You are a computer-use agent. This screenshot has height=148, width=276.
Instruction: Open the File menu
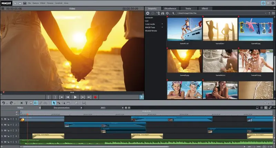click(29, 3)
